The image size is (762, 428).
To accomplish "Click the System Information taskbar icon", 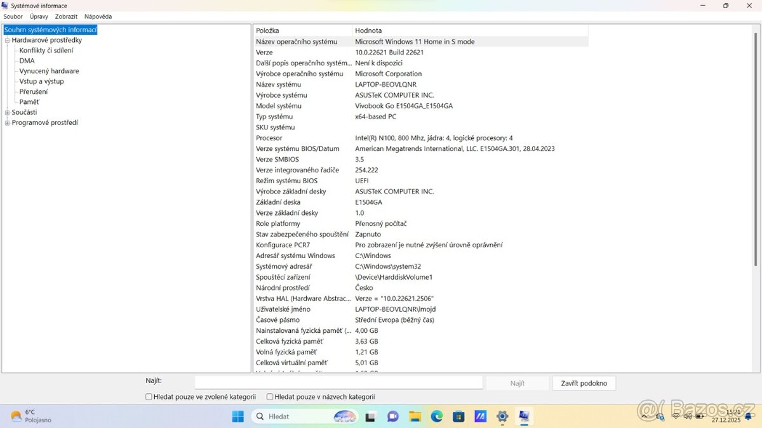I will coord(524,417).
